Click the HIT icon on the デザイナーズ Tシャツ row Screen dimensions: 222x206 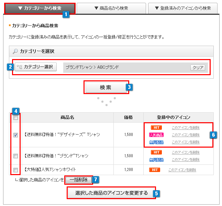click(156, 128)
